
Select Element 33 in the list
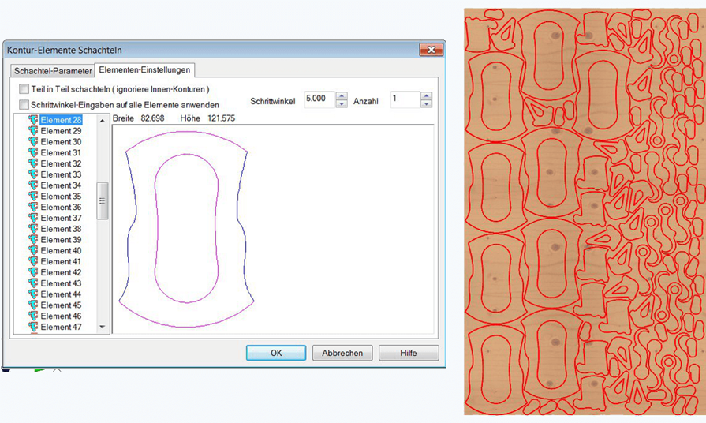tap(61, 174)
